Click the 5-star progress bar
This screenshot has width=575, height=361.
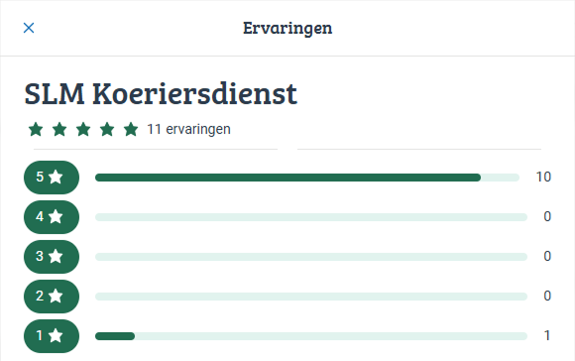click(x=307, y=178)
